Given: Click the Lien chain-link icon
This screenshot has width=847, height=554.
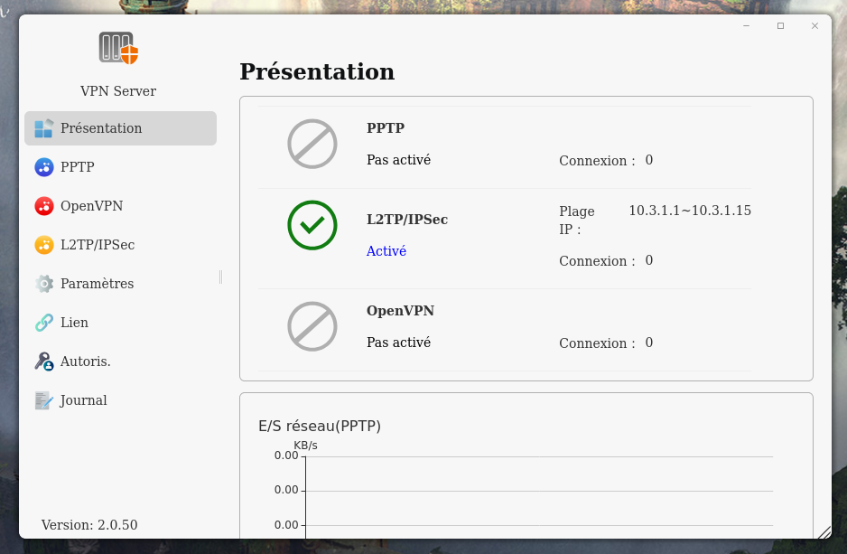Looking at the screenshot, I should [43, 323].
